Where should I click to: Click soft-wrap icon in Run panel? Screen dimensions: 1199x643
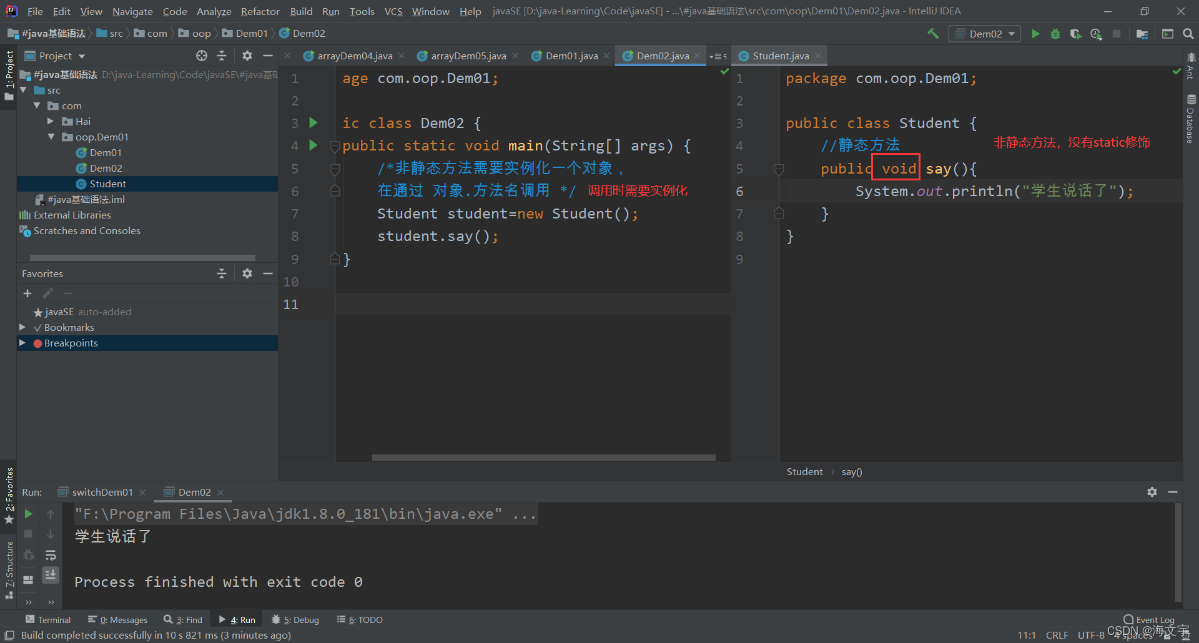coord(51,555)
